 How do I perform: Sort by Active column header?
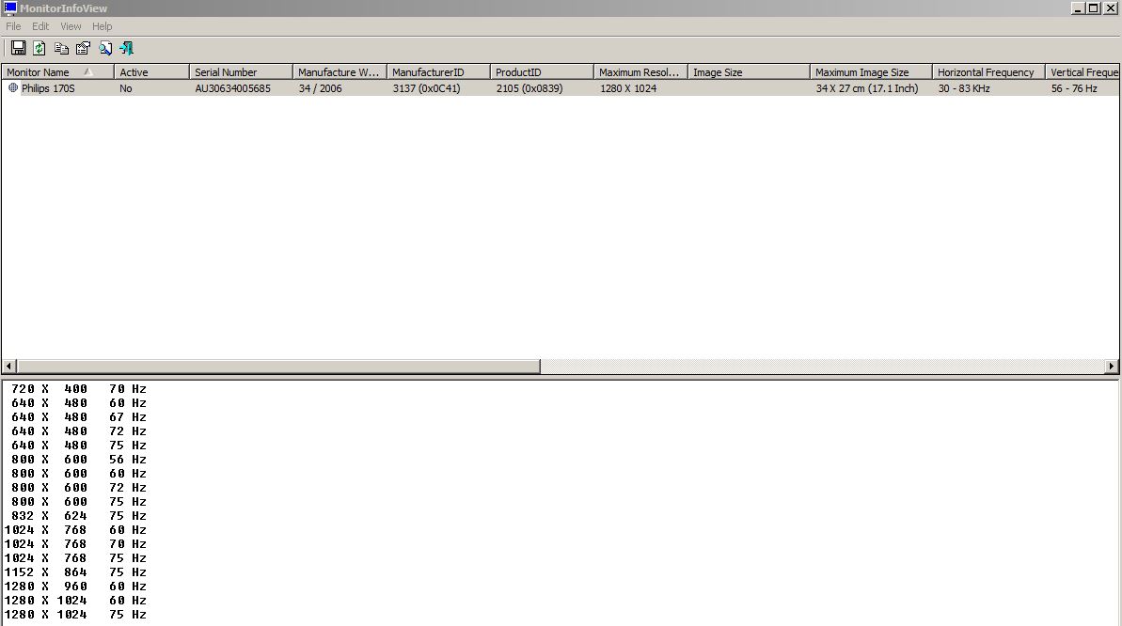(x=151, y=72)
